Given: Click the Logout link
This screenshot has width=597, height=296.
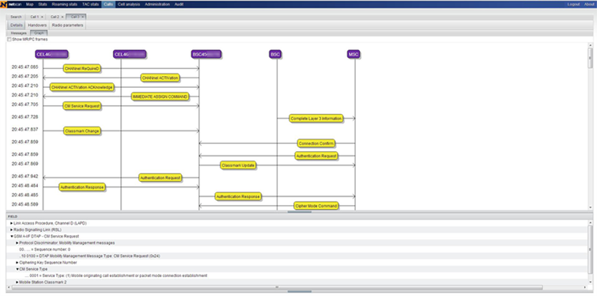Looking at the screenshot, I should click(573, 4).
